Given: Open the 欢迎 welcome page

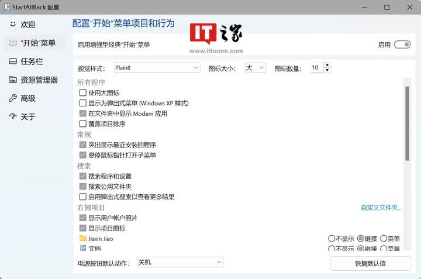Looking at the screenshot, I should coord(34,25).
